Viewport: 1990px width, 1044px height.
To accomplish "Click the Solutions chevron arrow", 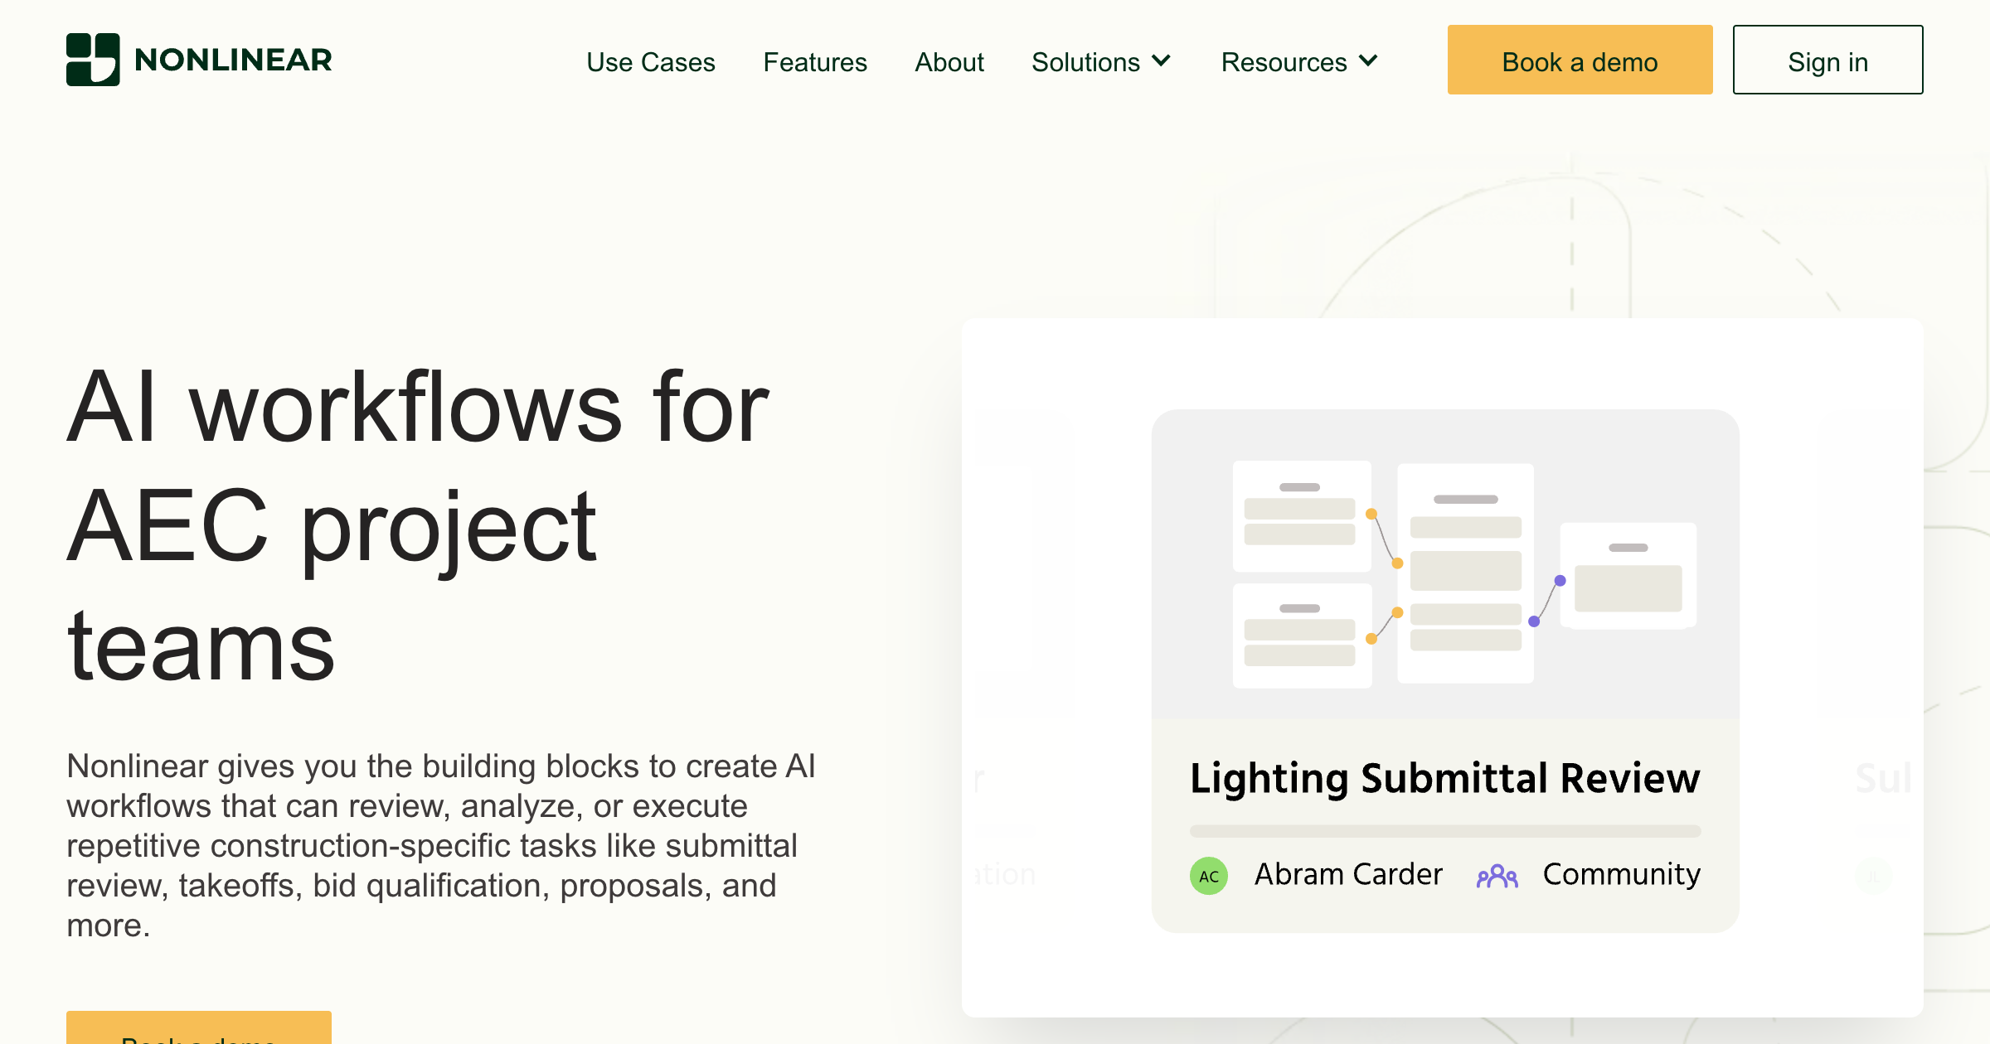I will 1161,60.
